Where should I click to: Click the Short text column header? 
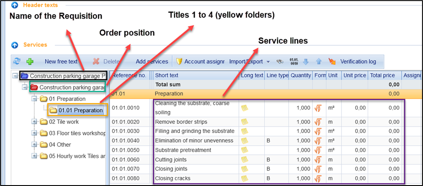click(167, 75)
